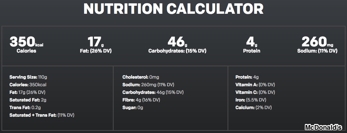This screenshot has width=347, height=133.
Task: Click the 17g Fat summary value
Action: point(96,45)
